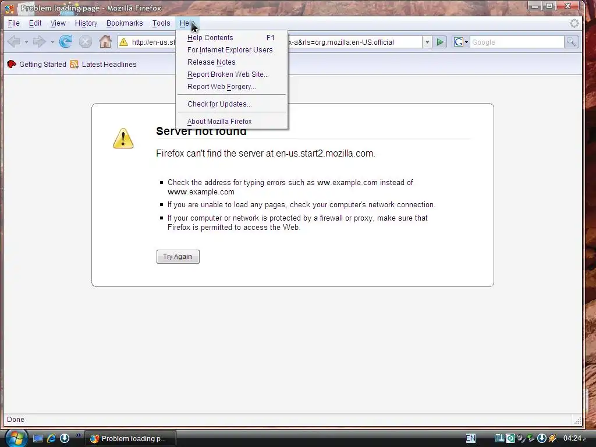Click the EN language indicator
The width and height of the screenshot is (596, 447).
coord(470,438)
